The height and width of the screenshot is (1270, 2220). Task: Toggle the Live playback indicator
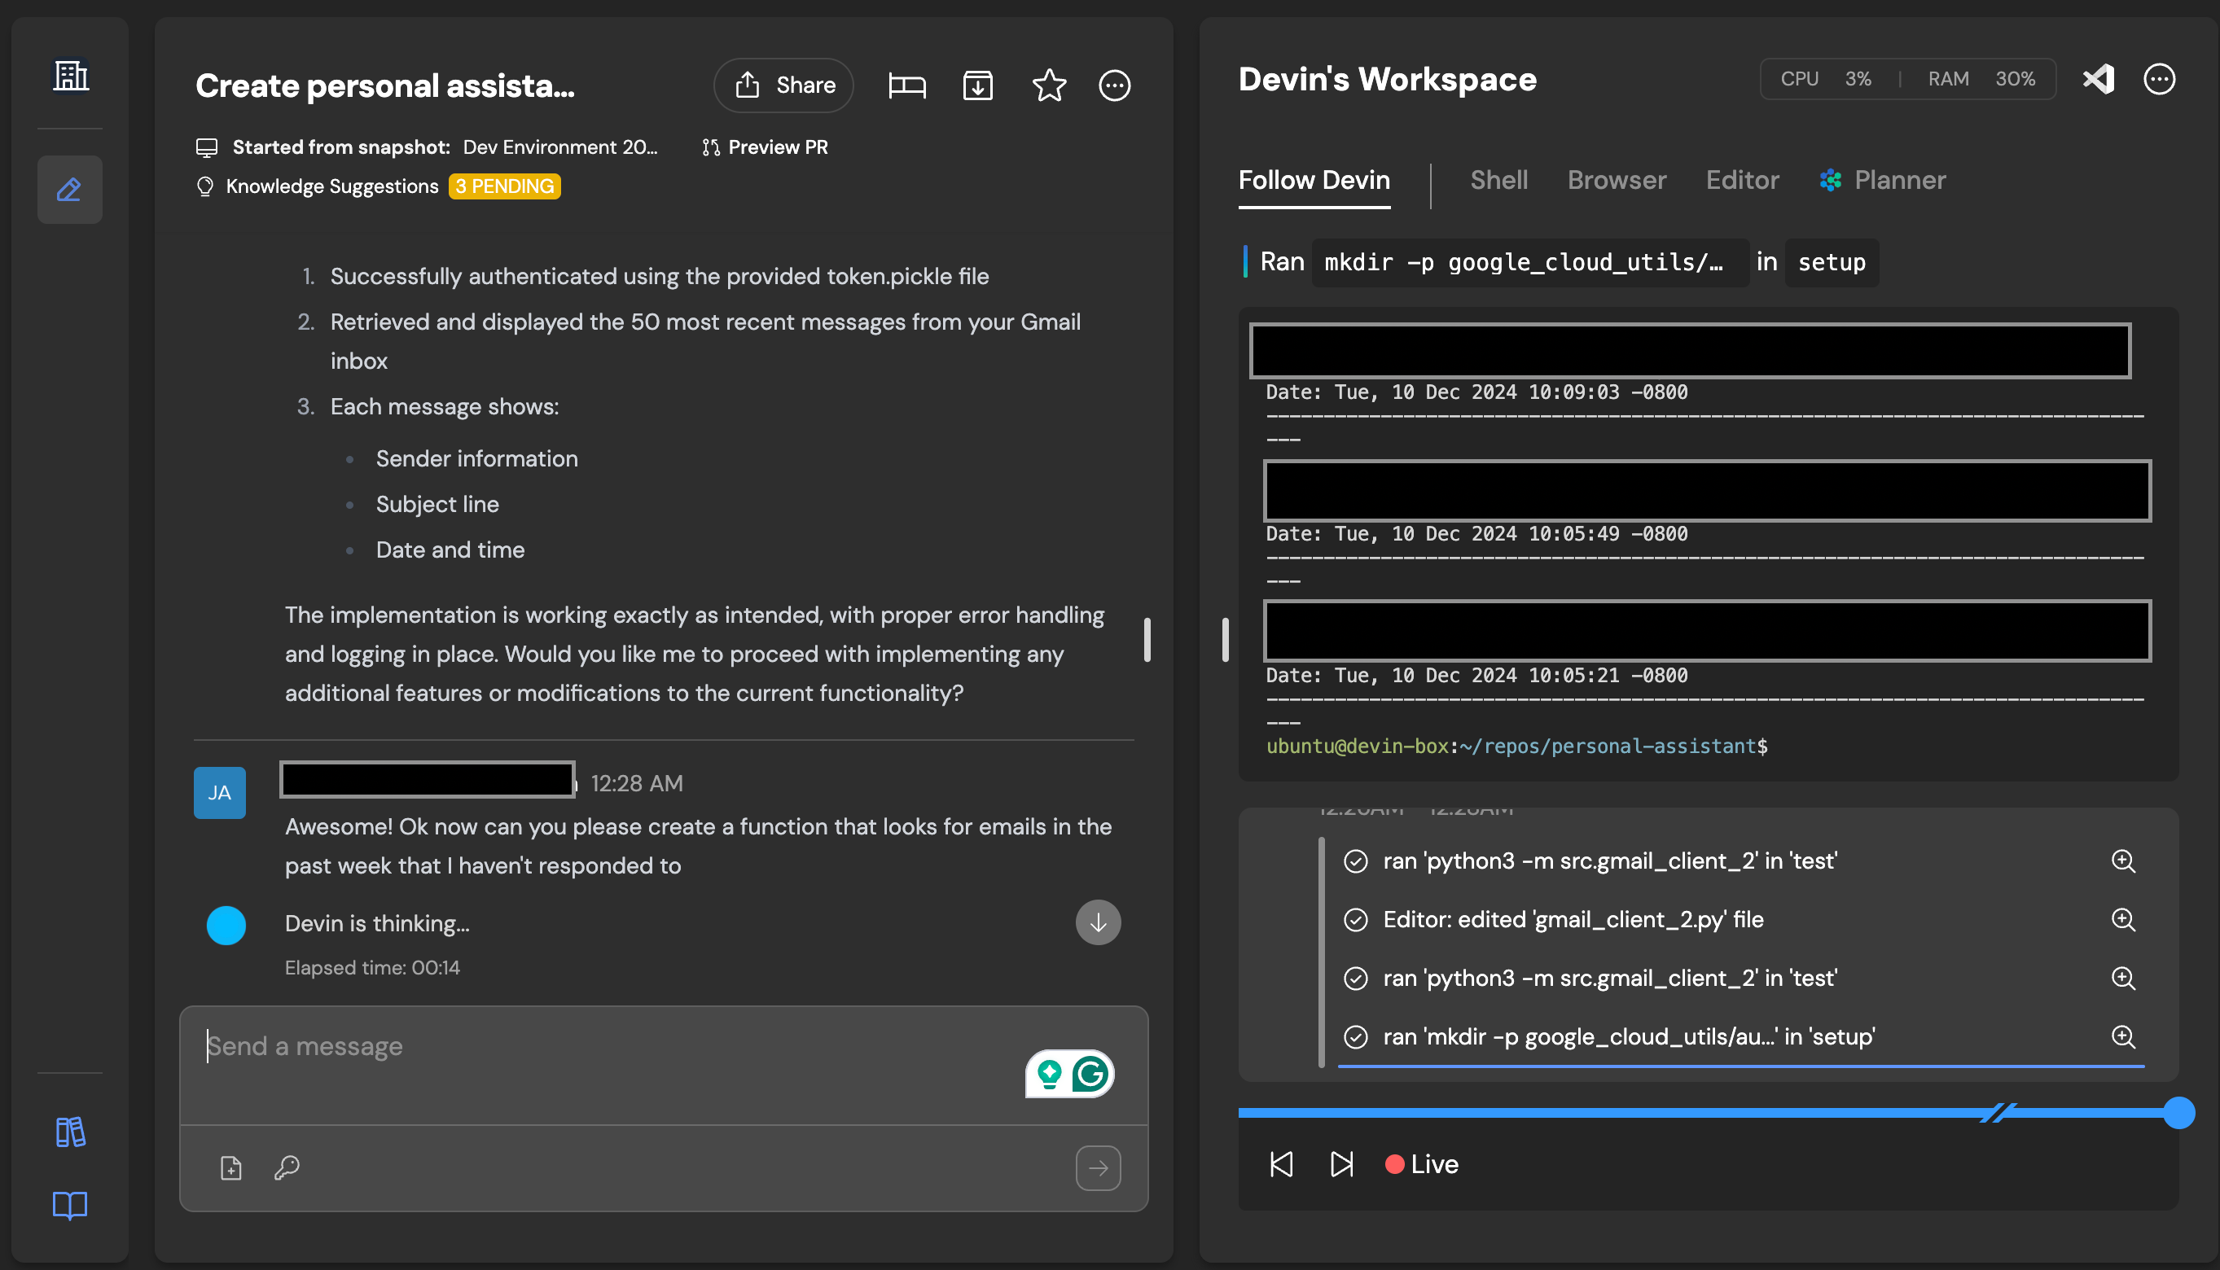tap(1422, 1163)
